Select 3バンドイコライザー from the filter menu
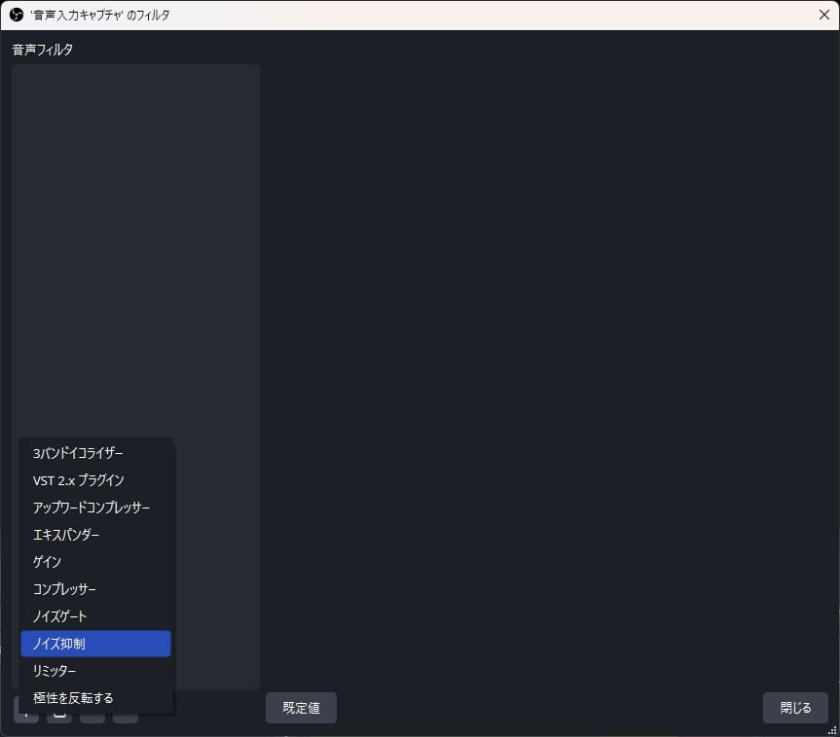 (96, 453)
